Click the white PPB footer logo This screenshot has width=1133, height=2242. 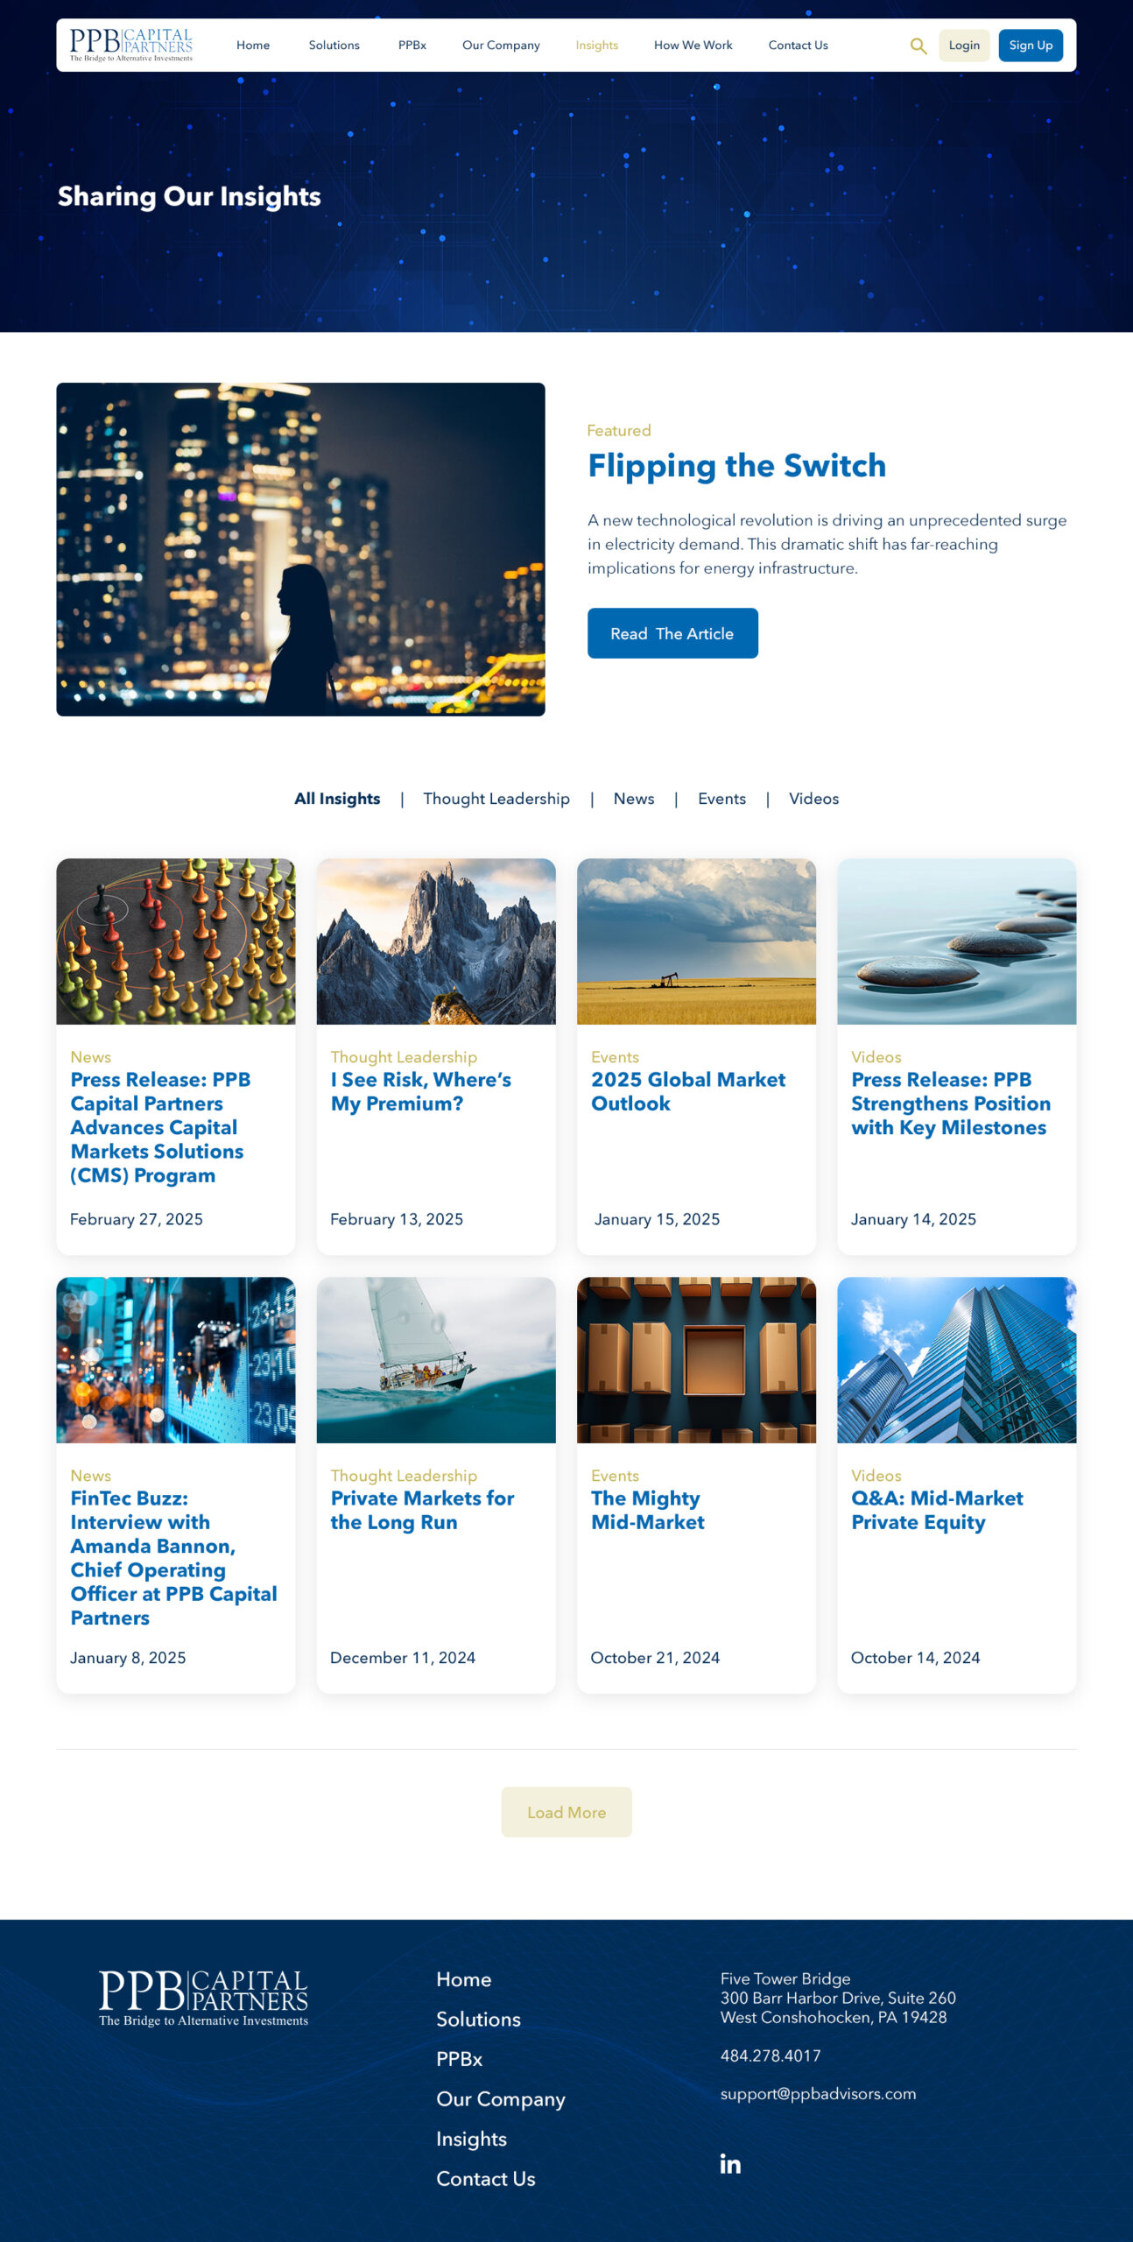pyautogui.click(x=203, y=1999)
